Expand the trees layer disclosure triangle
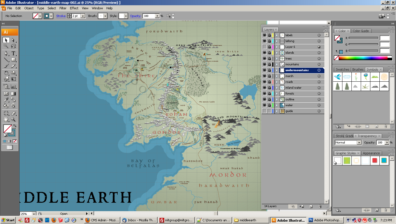 [x=277, y=58]
